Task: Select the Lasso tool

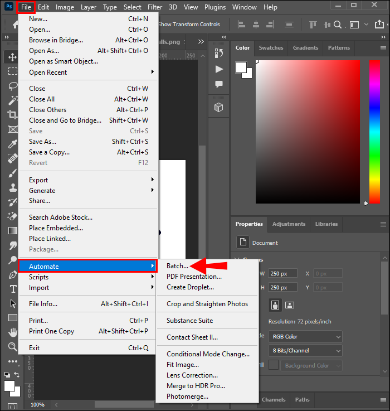Action: [13, 86]
